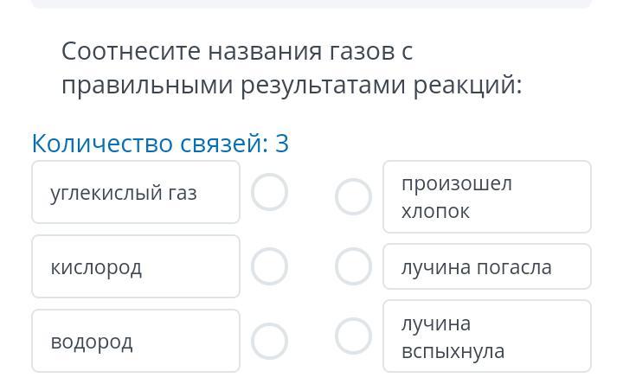Click the водород answer box
This screenshot has width=623, height=384.
136,341
